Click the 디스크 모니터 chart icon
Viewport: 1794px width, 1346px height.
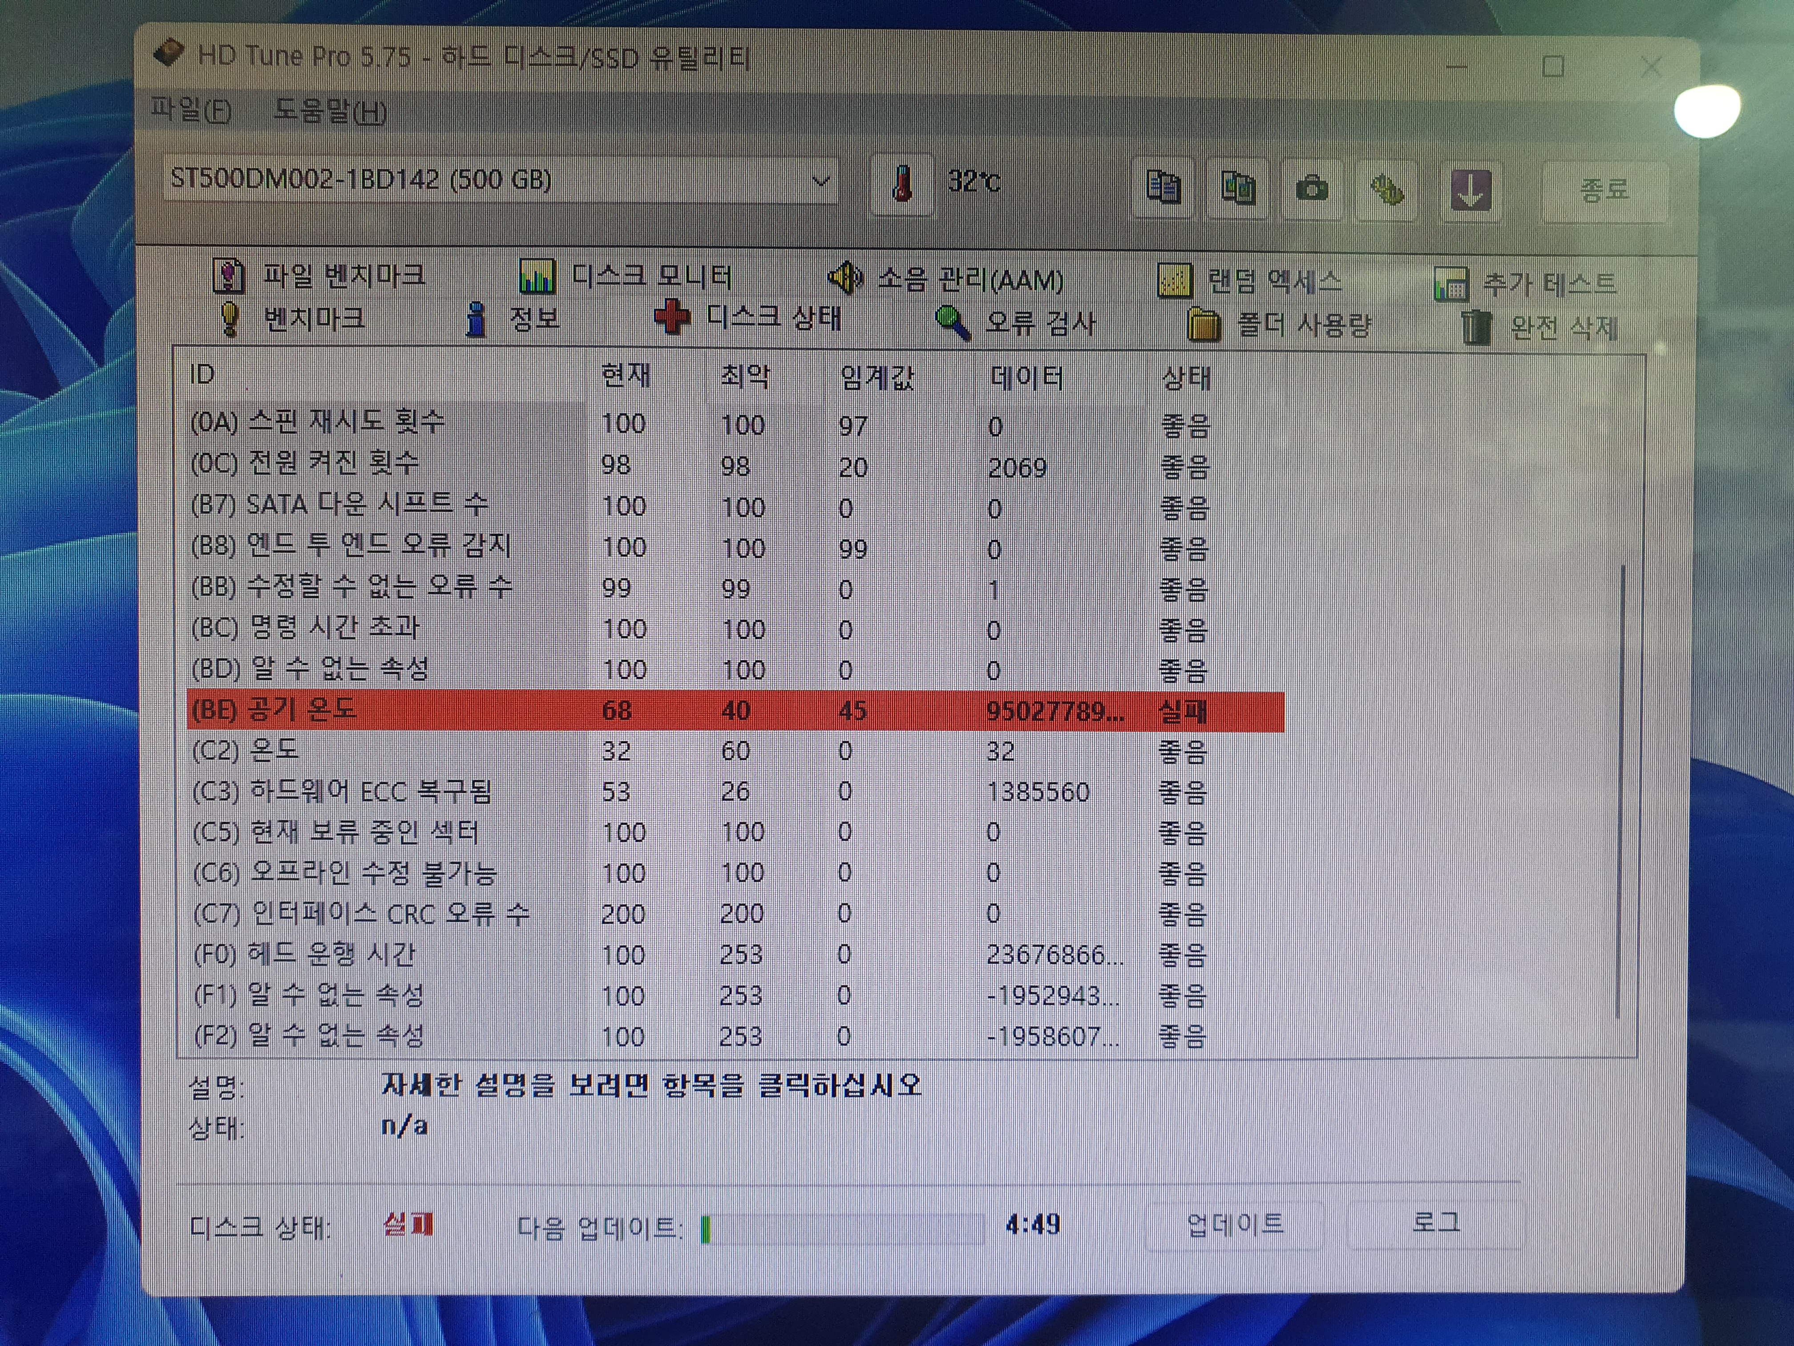click(x=537, y=277)
